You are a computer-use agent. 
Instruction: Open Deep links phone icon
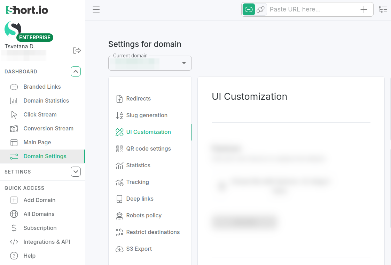[x=119, y=199]
